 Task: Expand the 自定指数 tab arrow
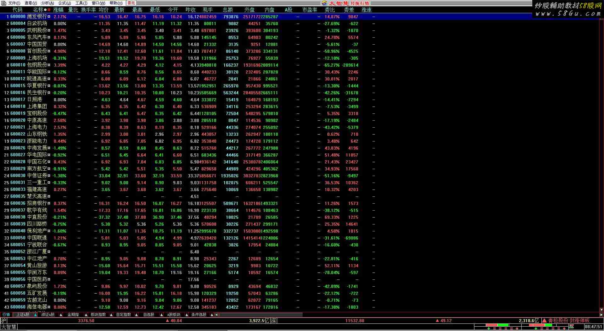click(x=136, y=315)
